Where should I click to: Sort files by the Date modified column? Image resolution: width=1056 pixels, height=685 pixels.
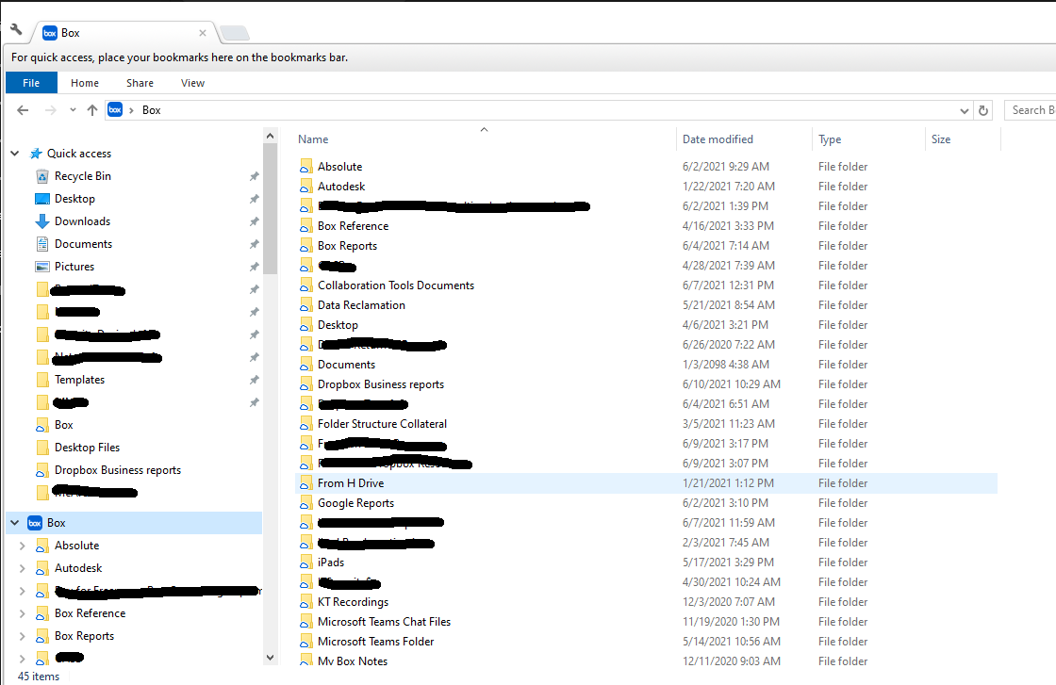tap(717, 139)
